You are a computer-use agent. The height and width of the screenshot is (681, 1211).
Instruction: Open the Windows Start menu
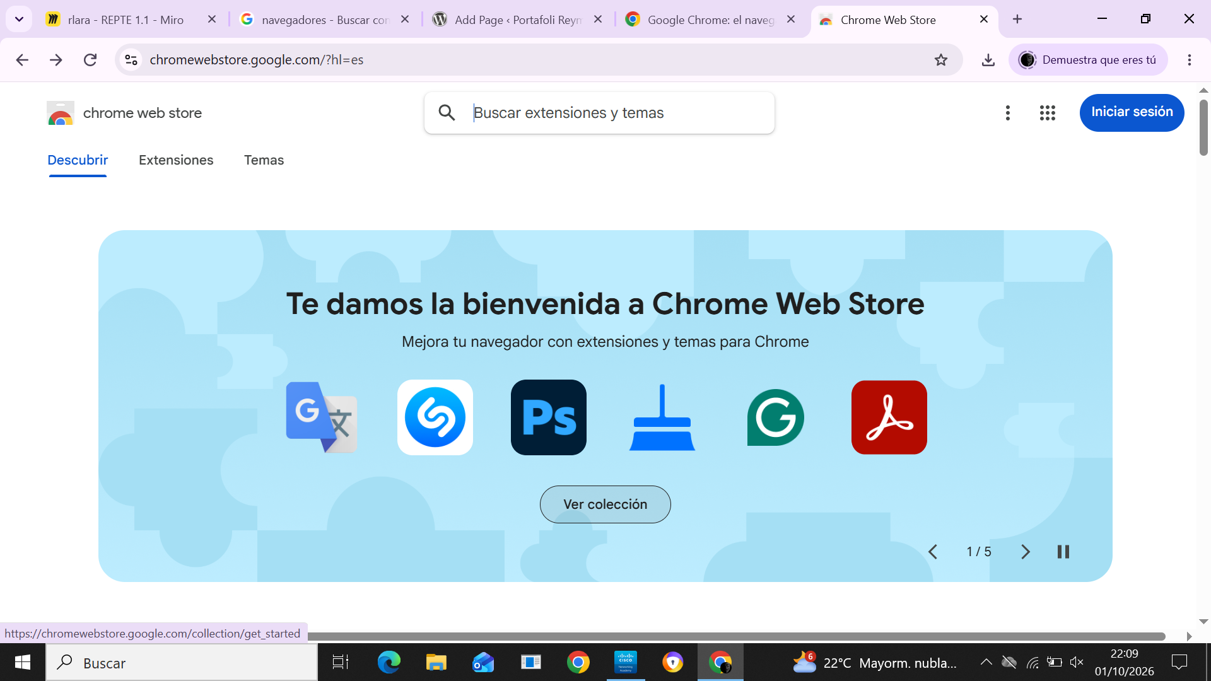[23, 662]
